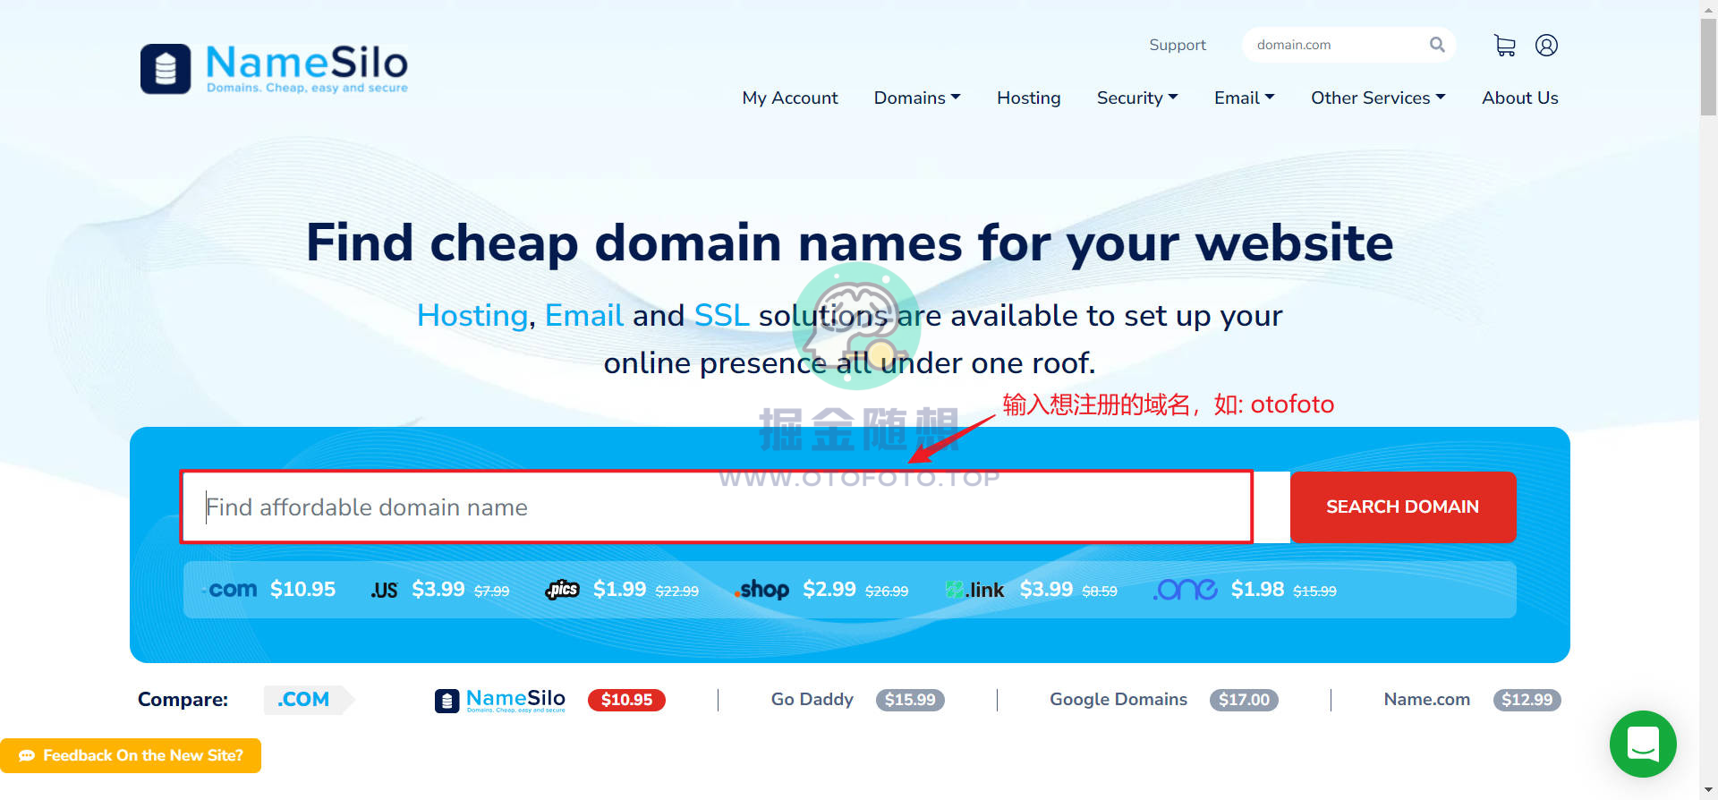Click the Google Domains competitor name
The image size is (1718, 800).
tap(1118, 700)
